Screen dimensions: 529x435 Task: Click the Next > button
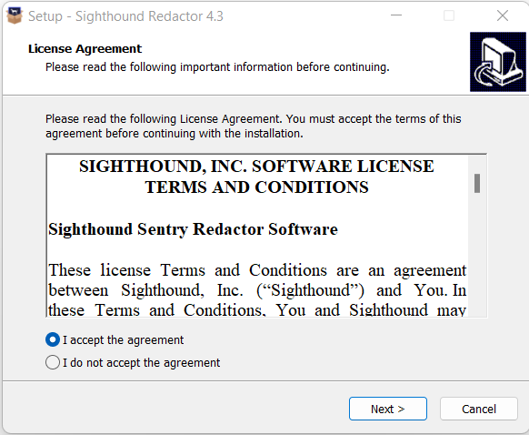click(x=388, y=409)
